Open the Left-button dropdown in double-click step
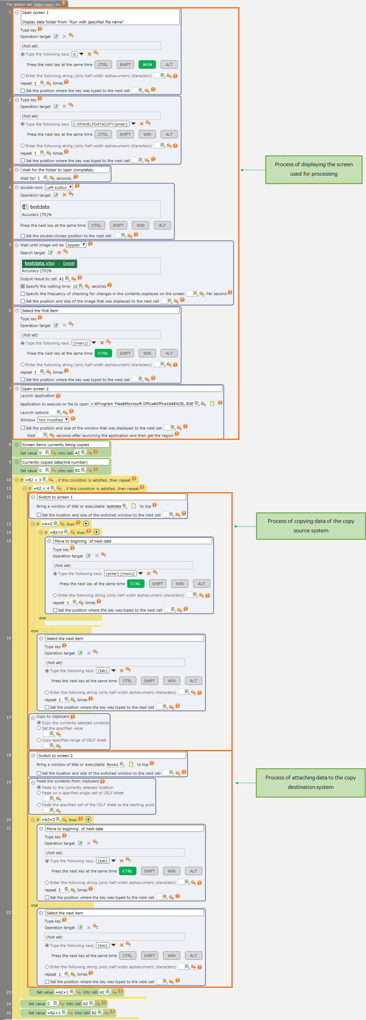The height and width of the screenshot is (1020, 366). coord(59,187)
